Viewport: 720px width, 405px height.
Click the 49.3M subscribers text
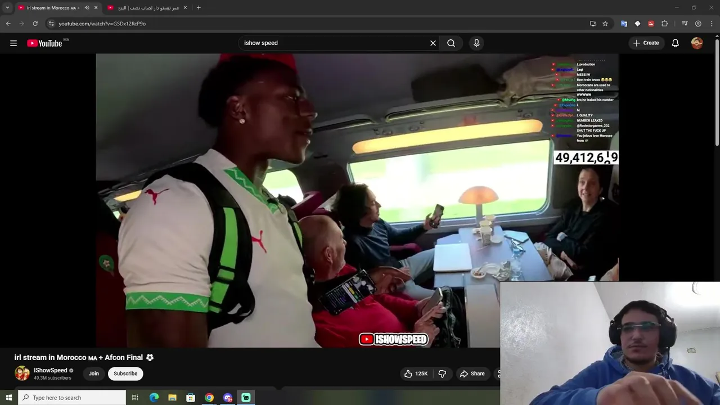[x=52, y=378]
